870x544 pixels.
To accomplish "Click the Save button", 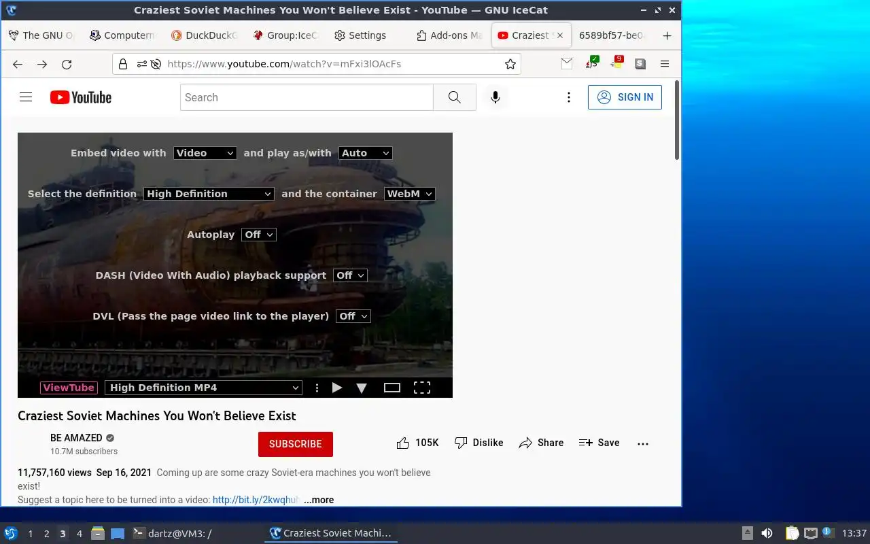I will click(599, 443).
